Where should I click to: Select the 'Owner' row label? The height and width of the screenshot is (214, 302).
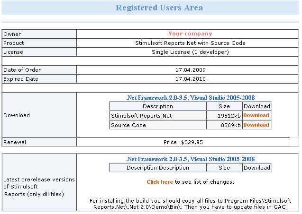[12, 34]
